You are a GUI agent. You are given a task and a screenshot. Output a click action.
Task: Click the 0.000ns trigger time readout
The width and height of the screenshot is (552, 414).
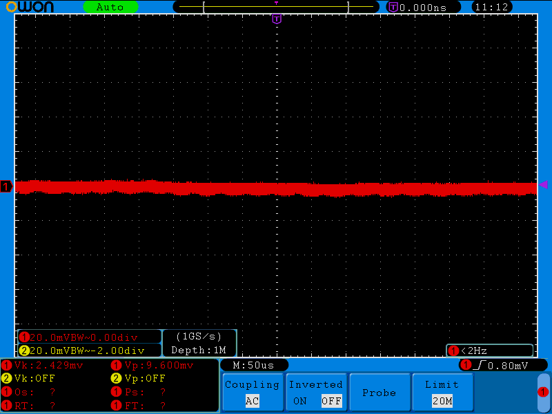pyautogui.click(x=423, y=7)
